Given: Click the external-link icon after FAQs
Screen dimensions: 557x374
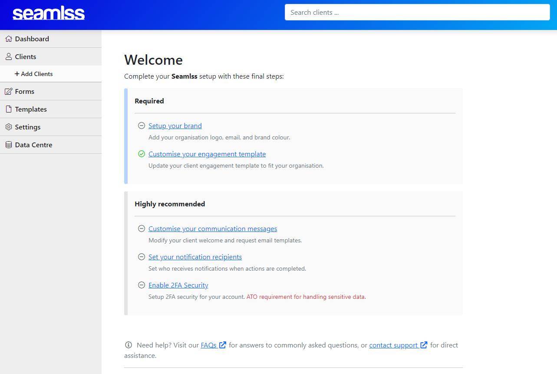Looking at the screenshot, I should click(223, 345).
